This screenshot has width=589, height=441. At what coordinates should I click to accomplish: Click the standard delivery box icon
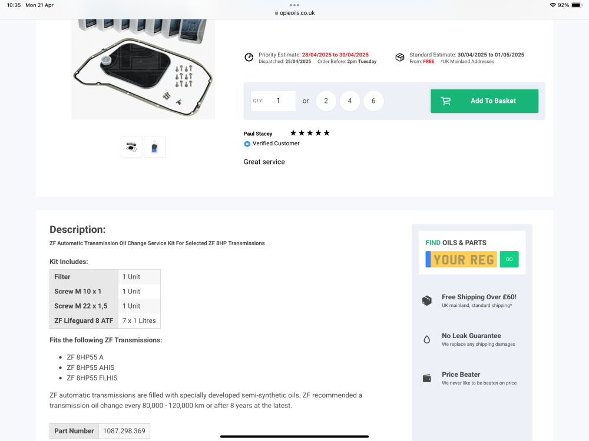pyautogui.click(x=400, y=58)
